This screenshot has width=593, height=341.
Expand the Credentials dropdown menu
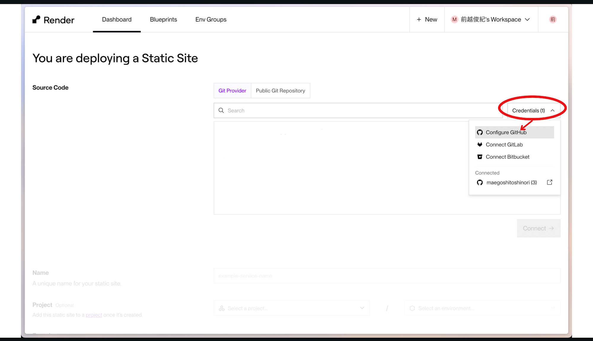532,110
